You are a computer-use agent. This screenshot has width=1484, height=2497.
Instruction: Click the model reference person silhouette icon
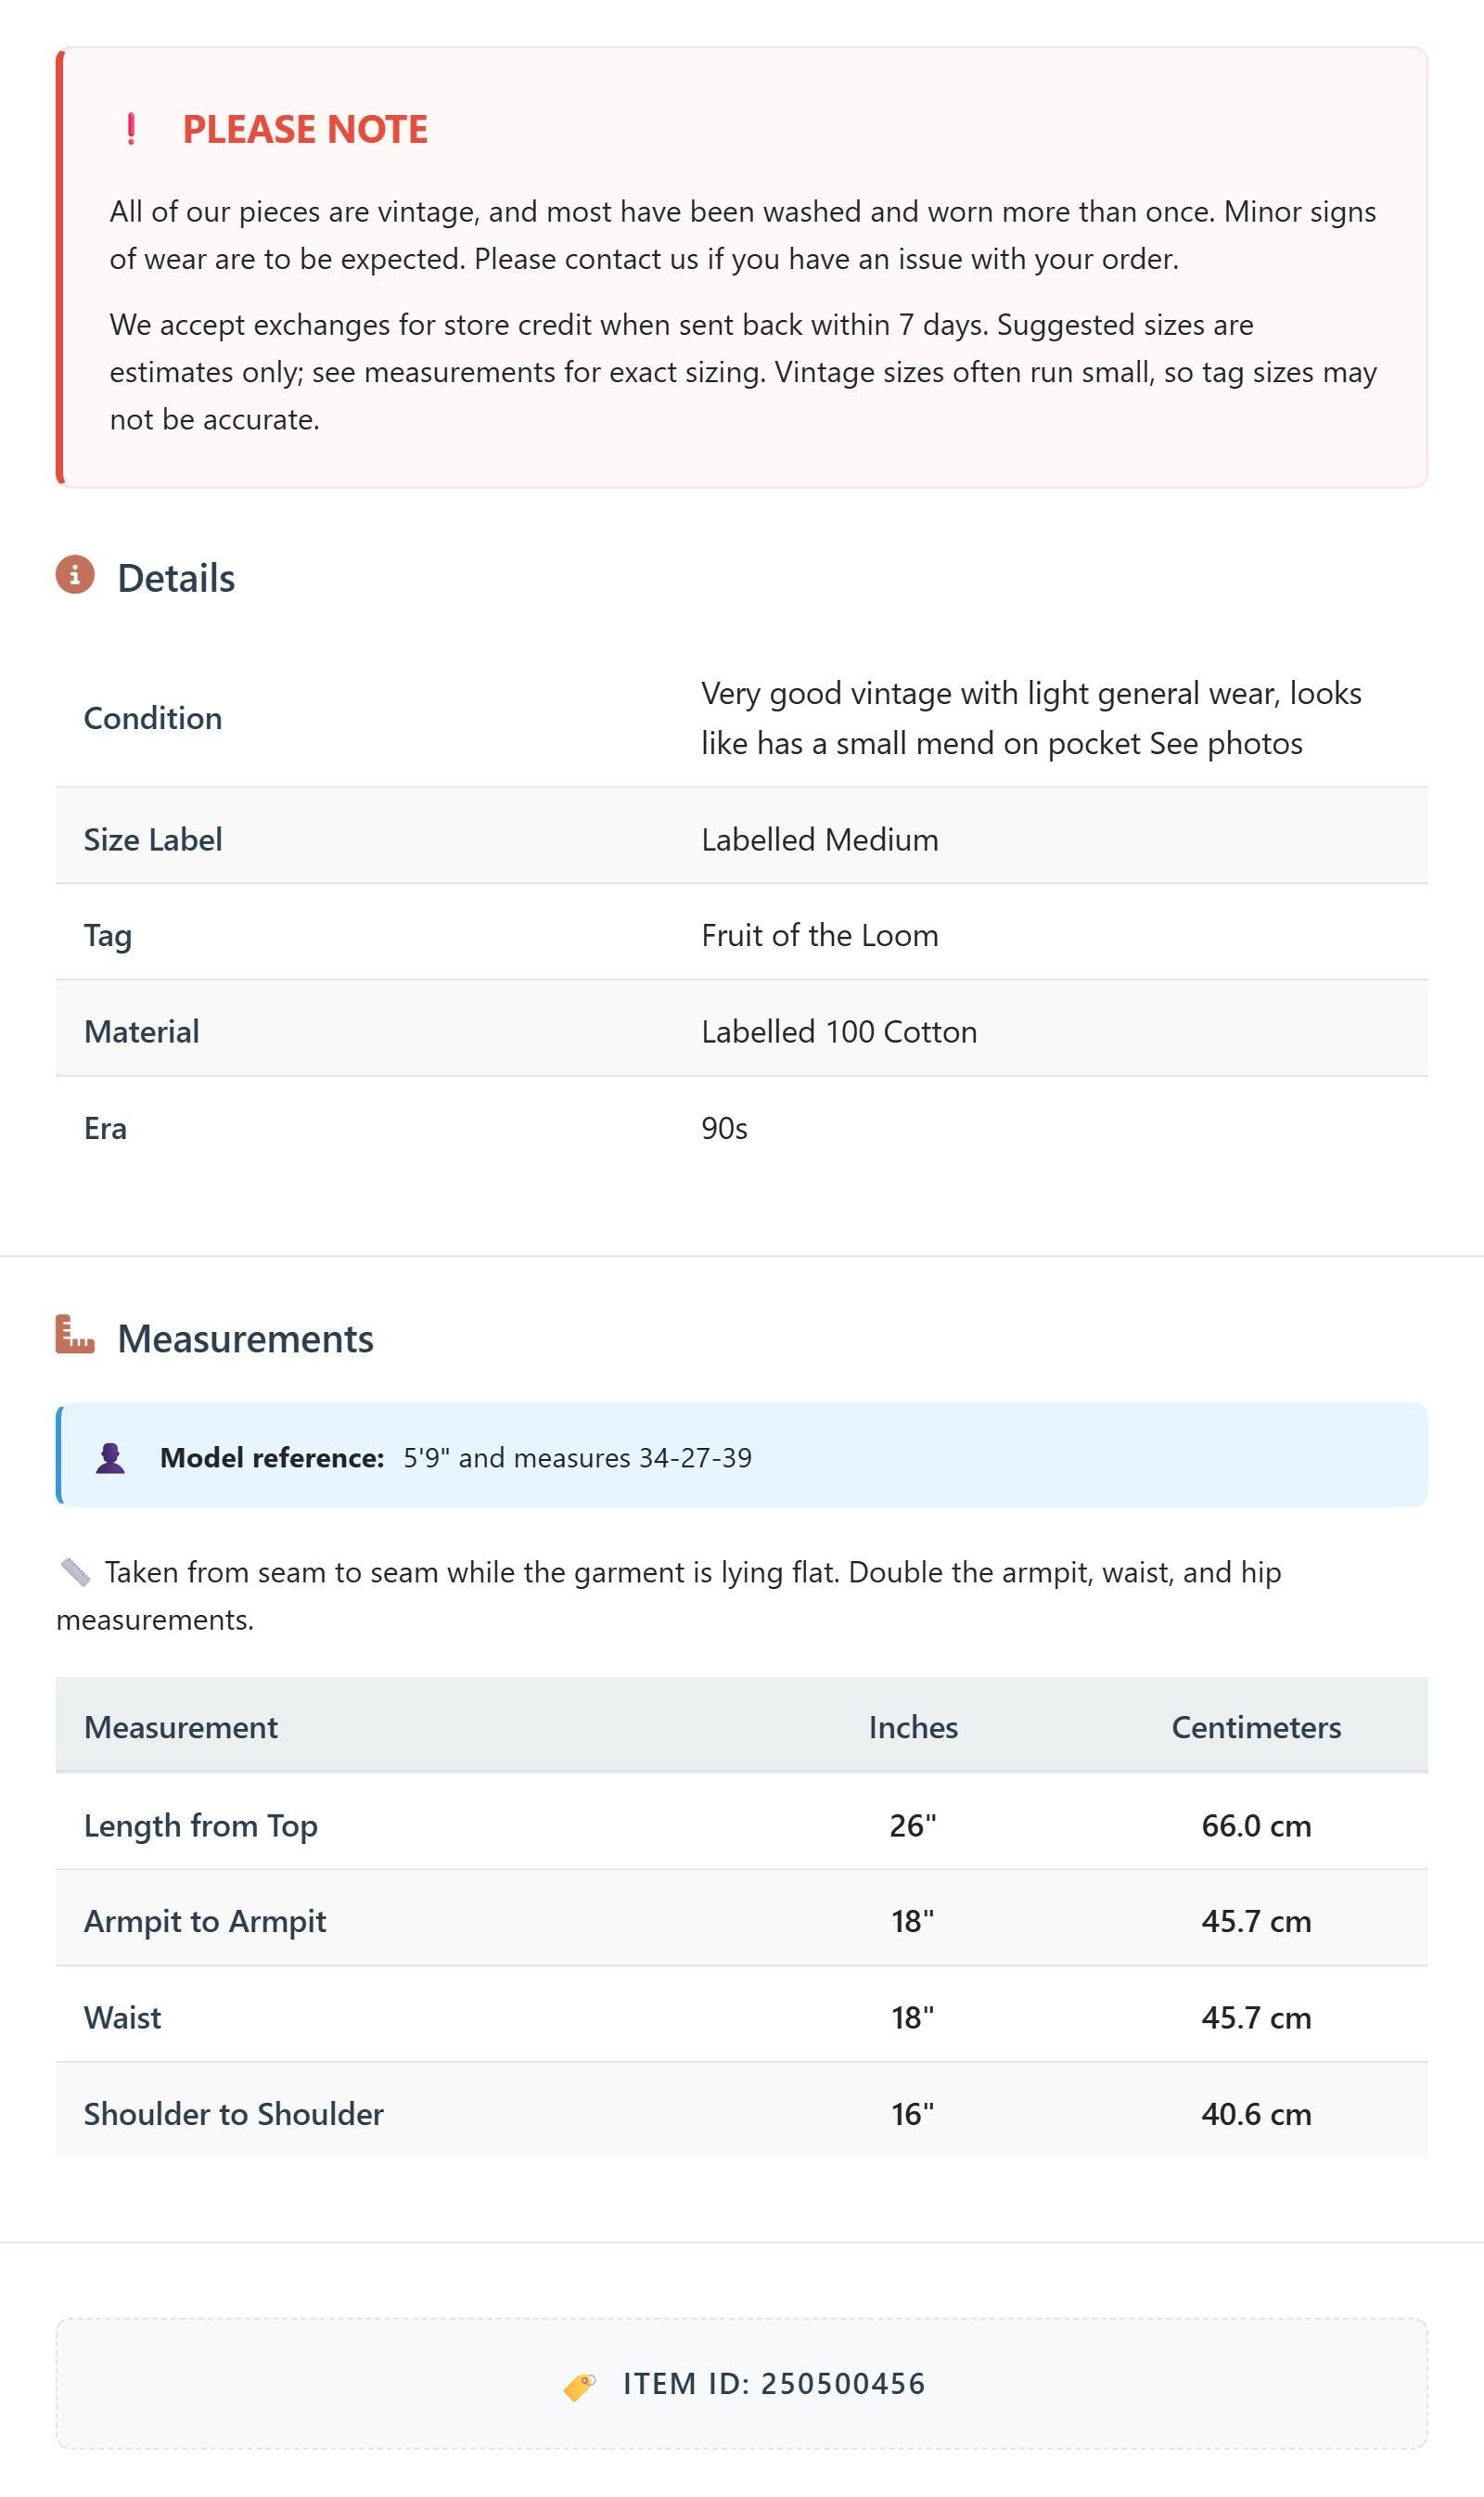tap(110, 1458)
